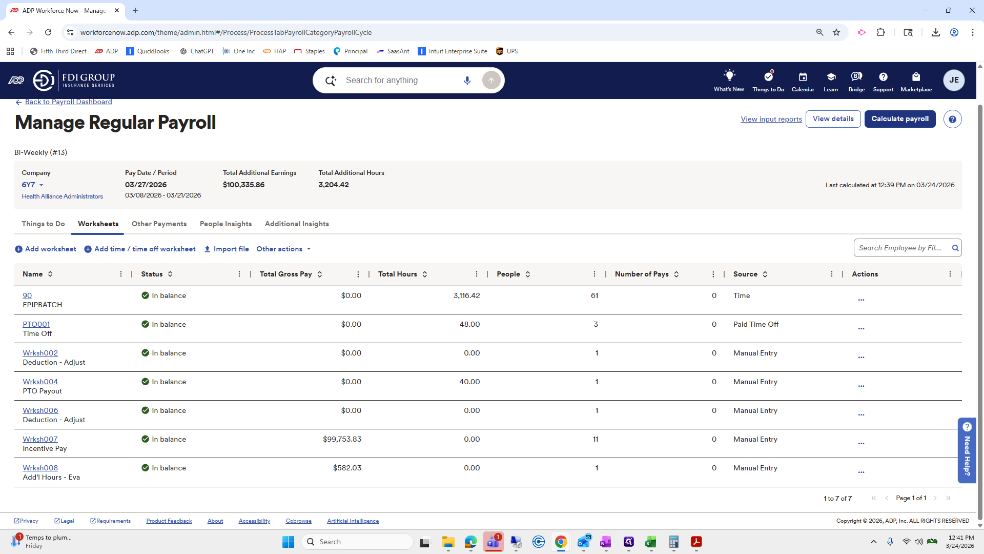Sort by Total Hours column

(x=424, y=274)
